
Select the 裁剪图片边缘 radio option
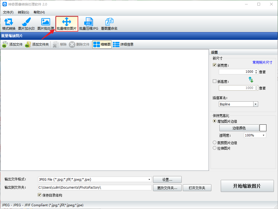(x=215, y=143)
